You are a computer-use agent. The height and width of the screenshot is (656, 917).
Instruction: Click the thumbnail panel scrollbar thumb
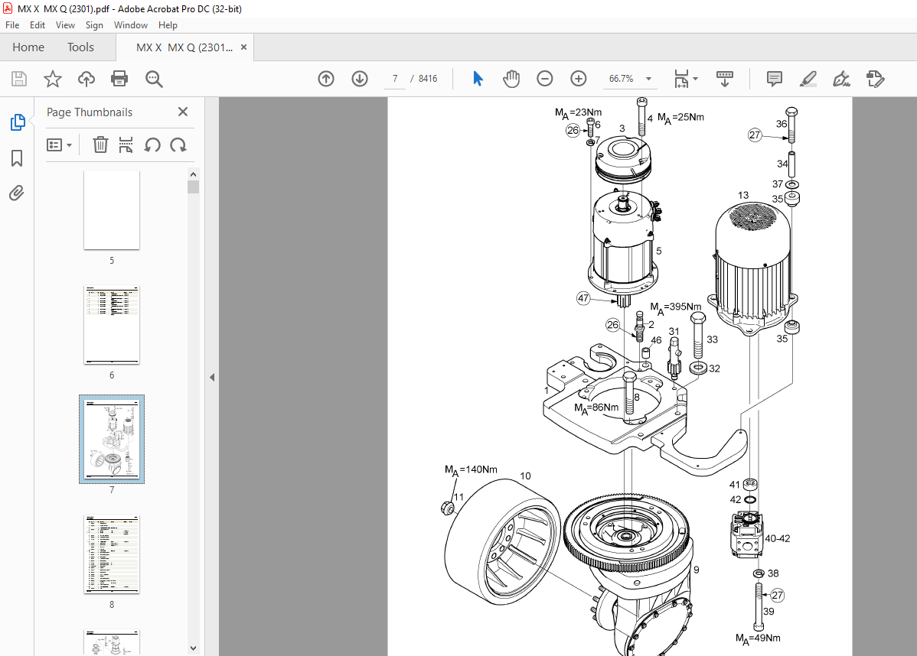click(x=194, y=187)
